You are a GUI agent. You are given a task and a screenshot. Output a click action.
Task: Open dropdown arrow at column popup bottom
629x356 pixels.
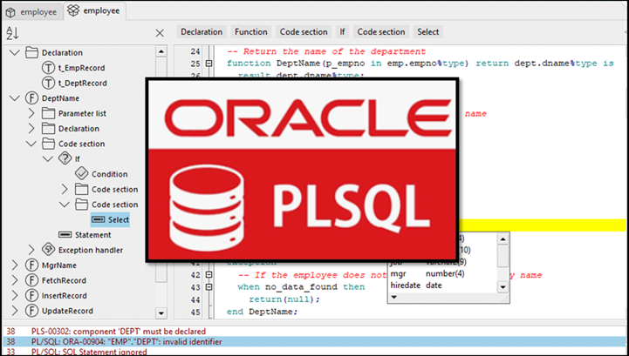pos(394,297)
